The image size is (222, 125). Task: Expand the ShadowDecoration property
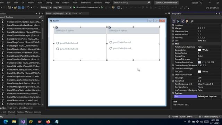(173, 75)
